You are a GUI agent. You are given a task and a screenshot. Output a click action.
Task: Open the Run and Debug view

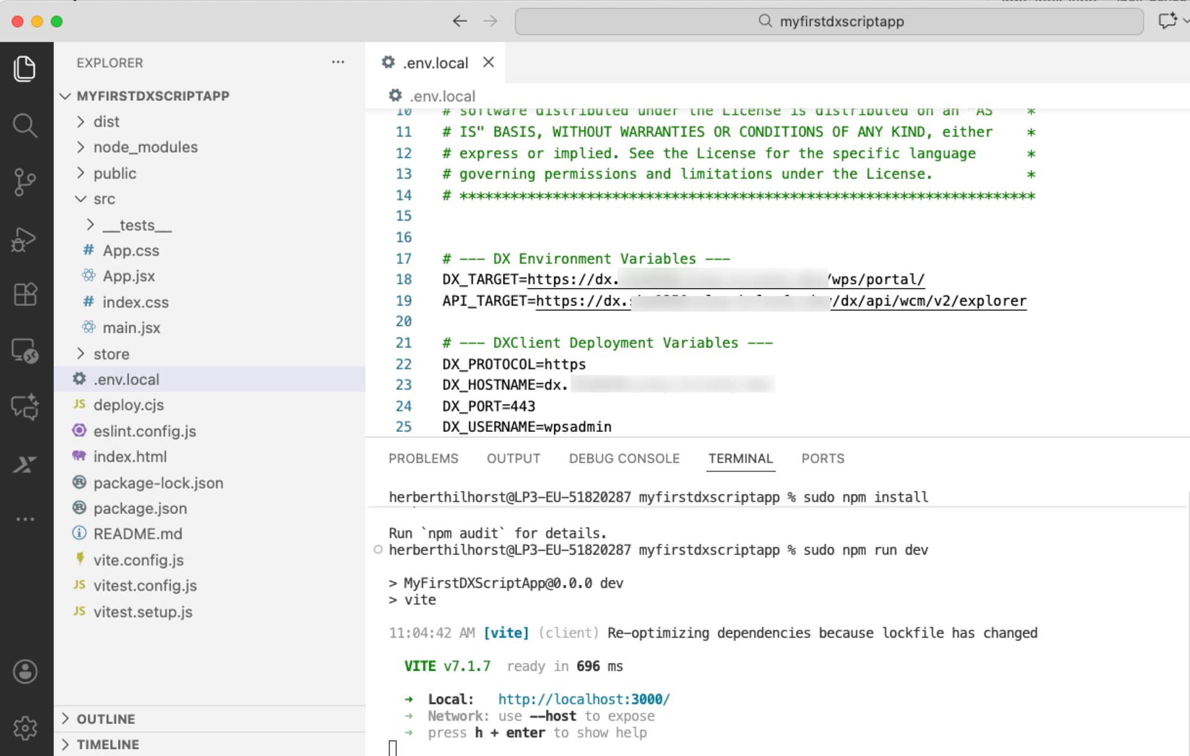(25, 240)
